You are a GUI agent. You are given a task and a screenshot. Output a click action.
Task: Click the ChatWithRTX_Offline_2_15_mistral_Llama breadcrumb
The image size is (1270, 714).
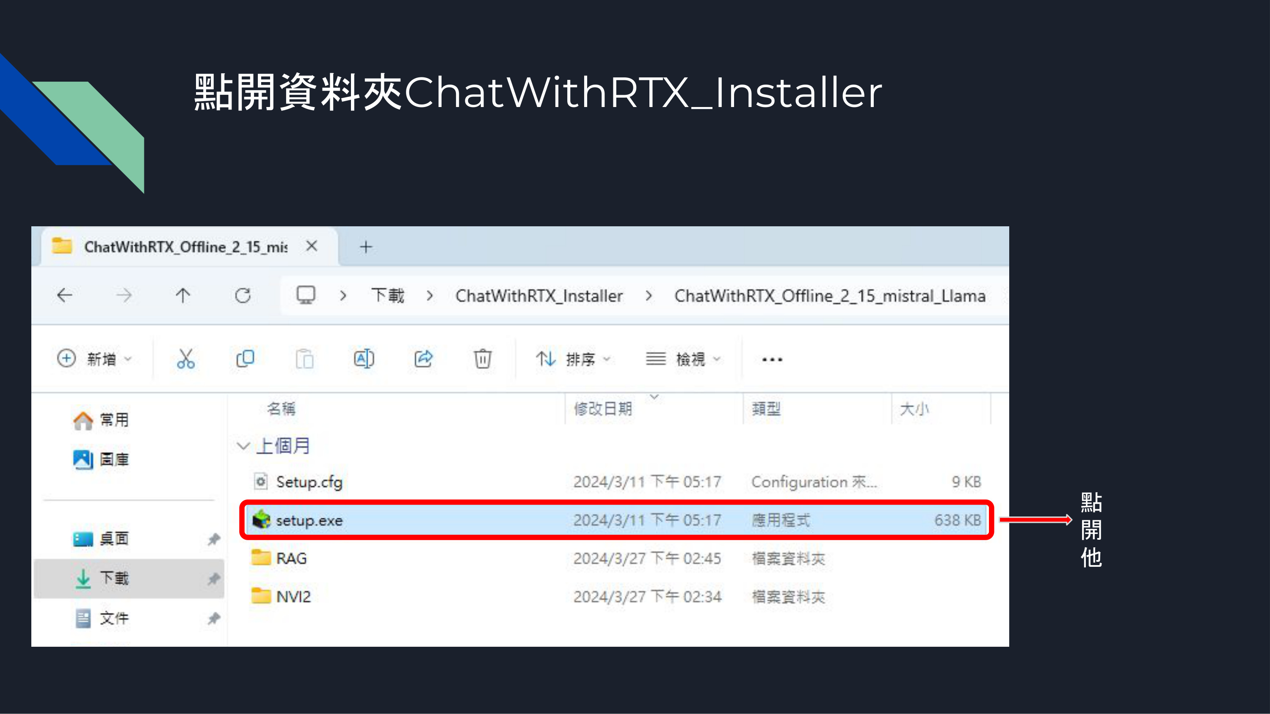click(x=830, y=296)
